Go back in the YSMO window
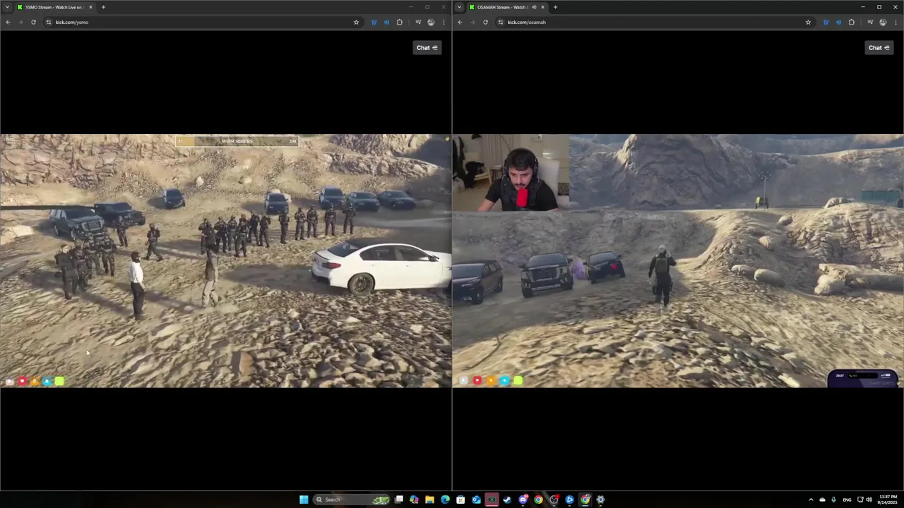904x508 pixels. coord(8,22)
